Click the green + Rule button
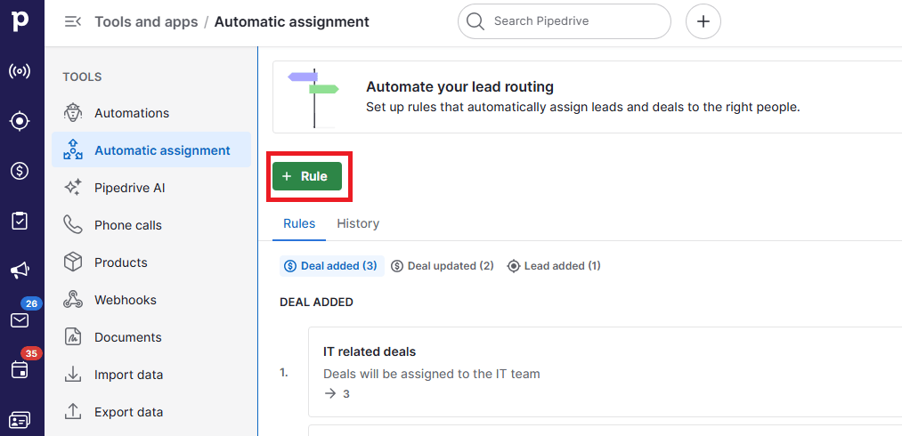Viewport: 902px width, 436px height. pos(307,176)
